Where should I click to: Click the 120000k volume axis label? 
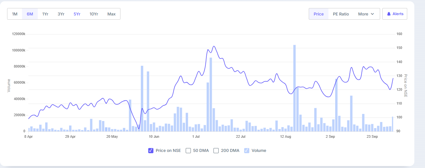tap(18, 34)
